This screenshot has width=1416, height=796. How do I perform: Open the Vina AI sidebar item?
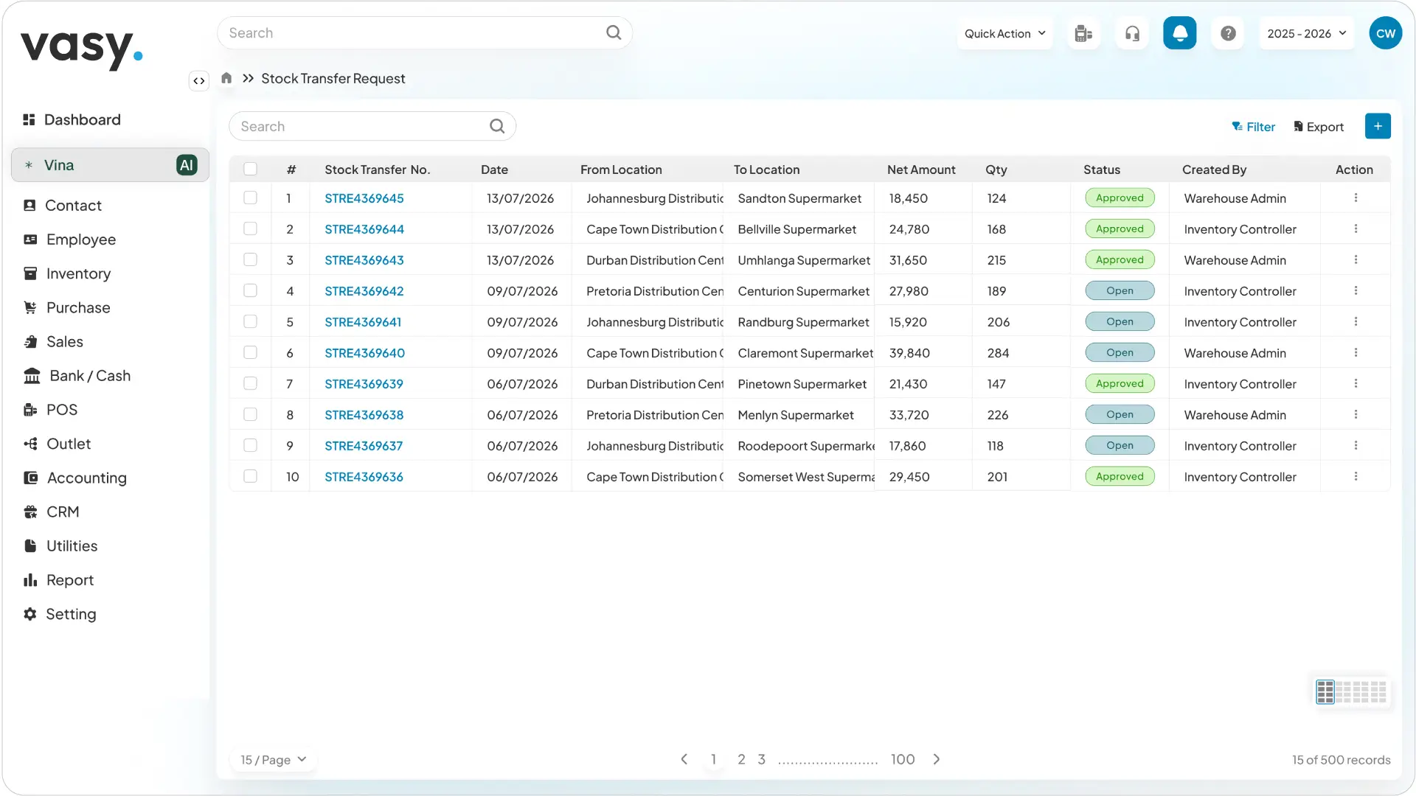[x=110, y=165]
